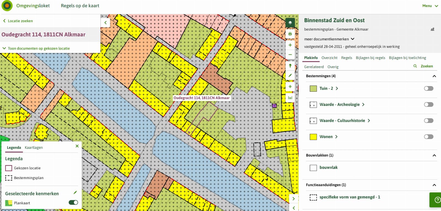Collapse the Functieaanduidingen (1) section
Viewport: 441px width, 211px height.
point(434,185)
